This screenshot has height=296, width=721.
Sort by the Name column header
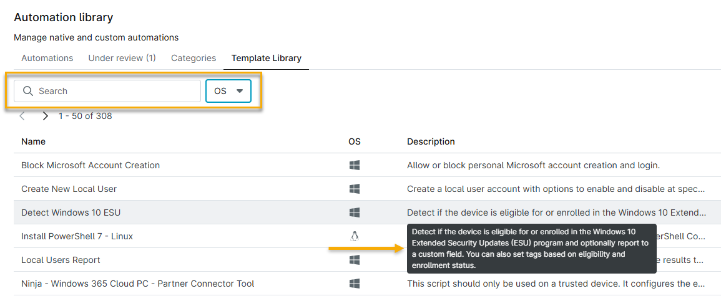coord(33,141)
